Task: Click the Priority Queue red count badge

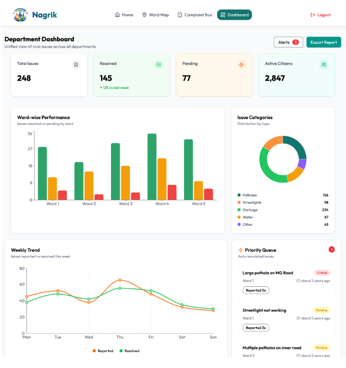Action: pyautogui.click(x=332, y=249)
